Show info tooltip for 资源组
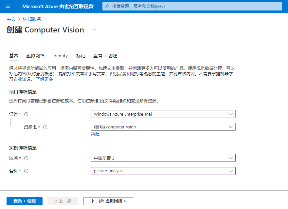The height and width of the screenshot is (209, 288). pyautogui.click(x=45, y=127)
